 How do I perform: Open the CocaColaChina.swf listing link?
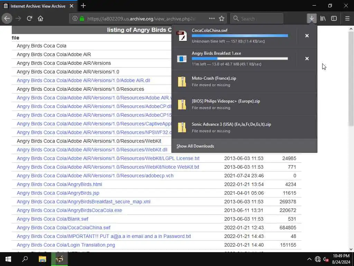(64, 228)
